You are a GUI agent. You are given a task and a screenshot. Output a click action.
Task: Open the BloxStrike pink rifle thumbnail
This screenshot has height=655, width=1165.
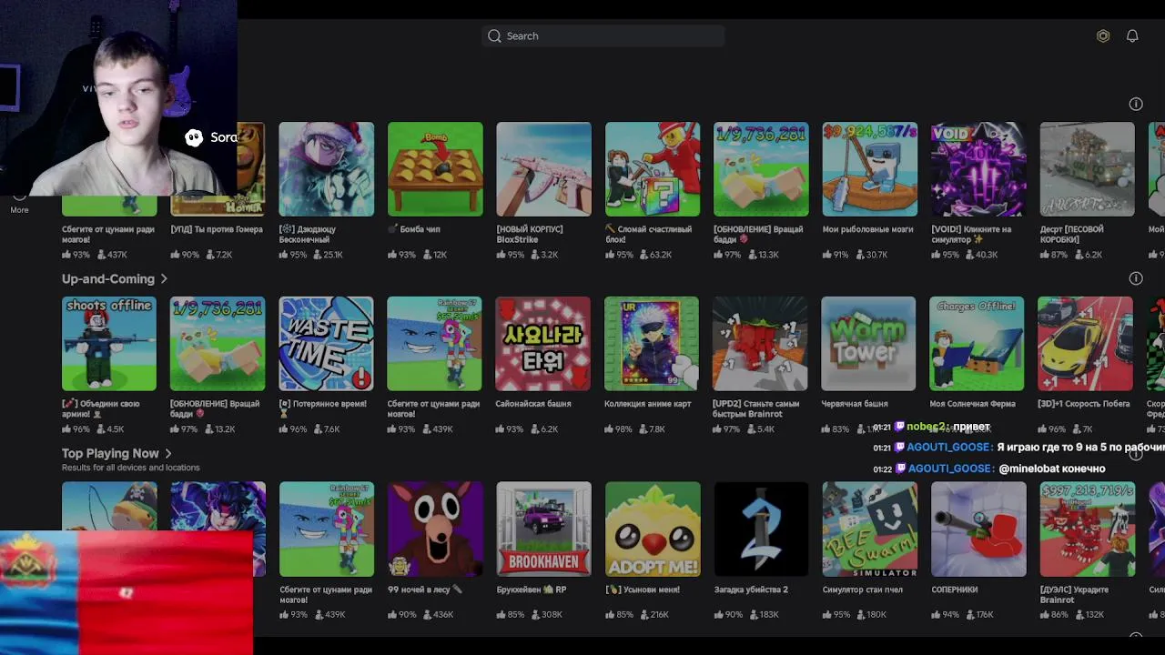(x=543, y=169)
